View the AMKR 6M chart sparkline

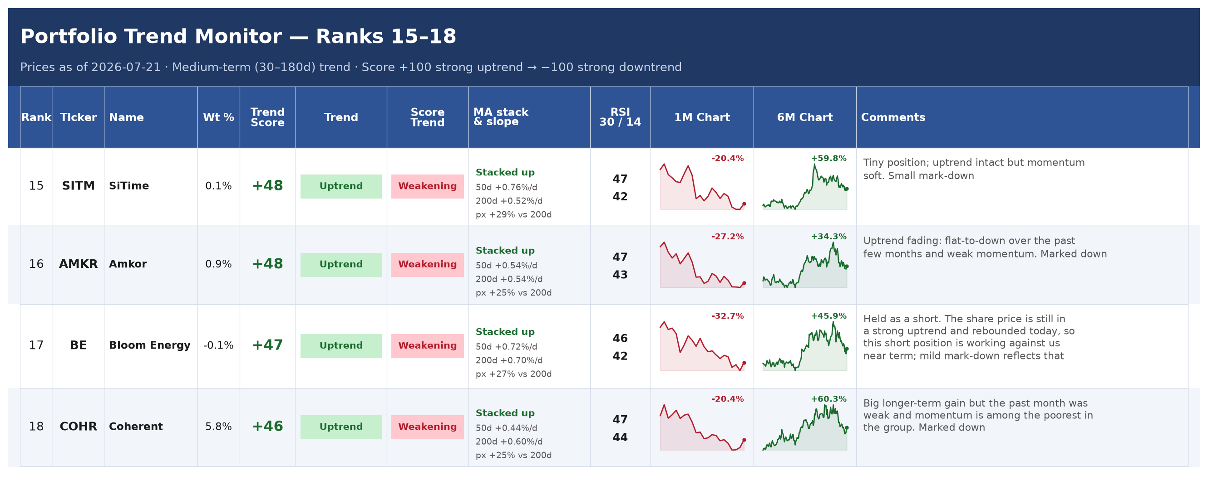[x=805, y=265]
